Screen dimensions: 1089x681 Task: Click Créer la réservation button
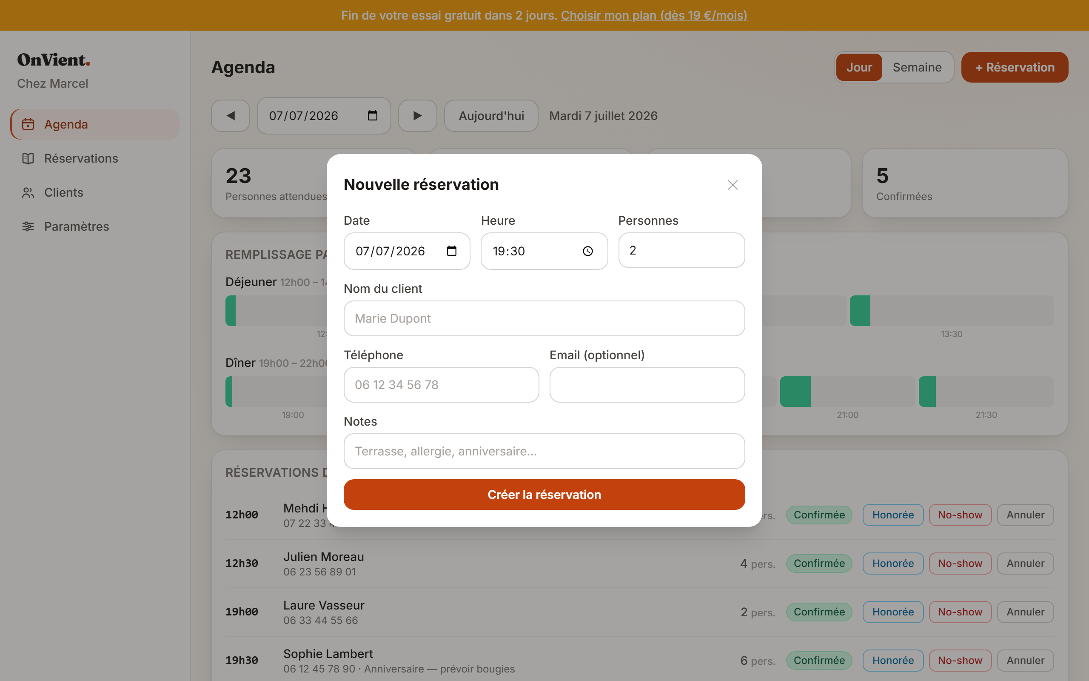coord(544,495)
